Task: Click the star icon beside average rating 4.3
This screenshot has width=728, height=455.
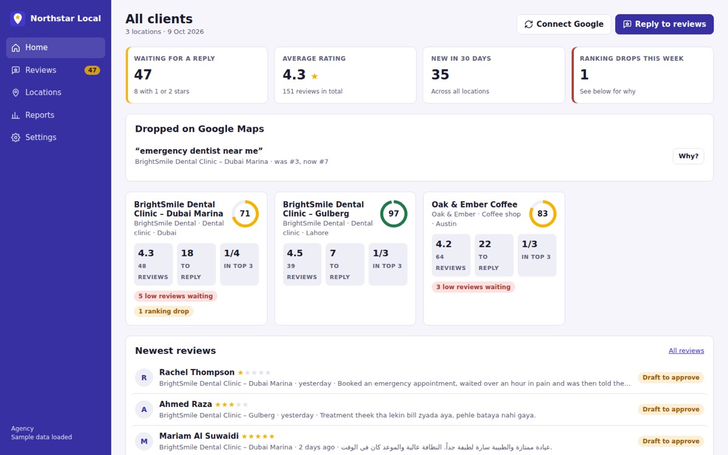Action: pos(314,76)
